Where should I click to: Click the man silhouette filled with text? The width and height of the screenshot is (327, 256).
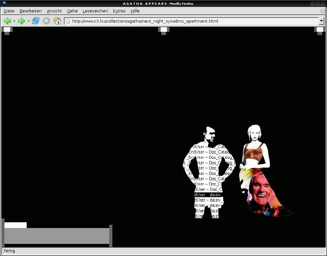(x=209, y=172)
